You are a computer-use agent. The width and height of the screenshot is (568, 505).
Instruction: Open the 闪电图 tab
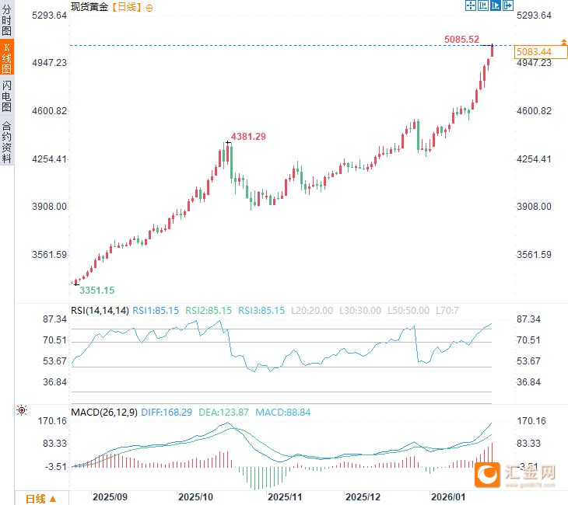pos(7,96)
